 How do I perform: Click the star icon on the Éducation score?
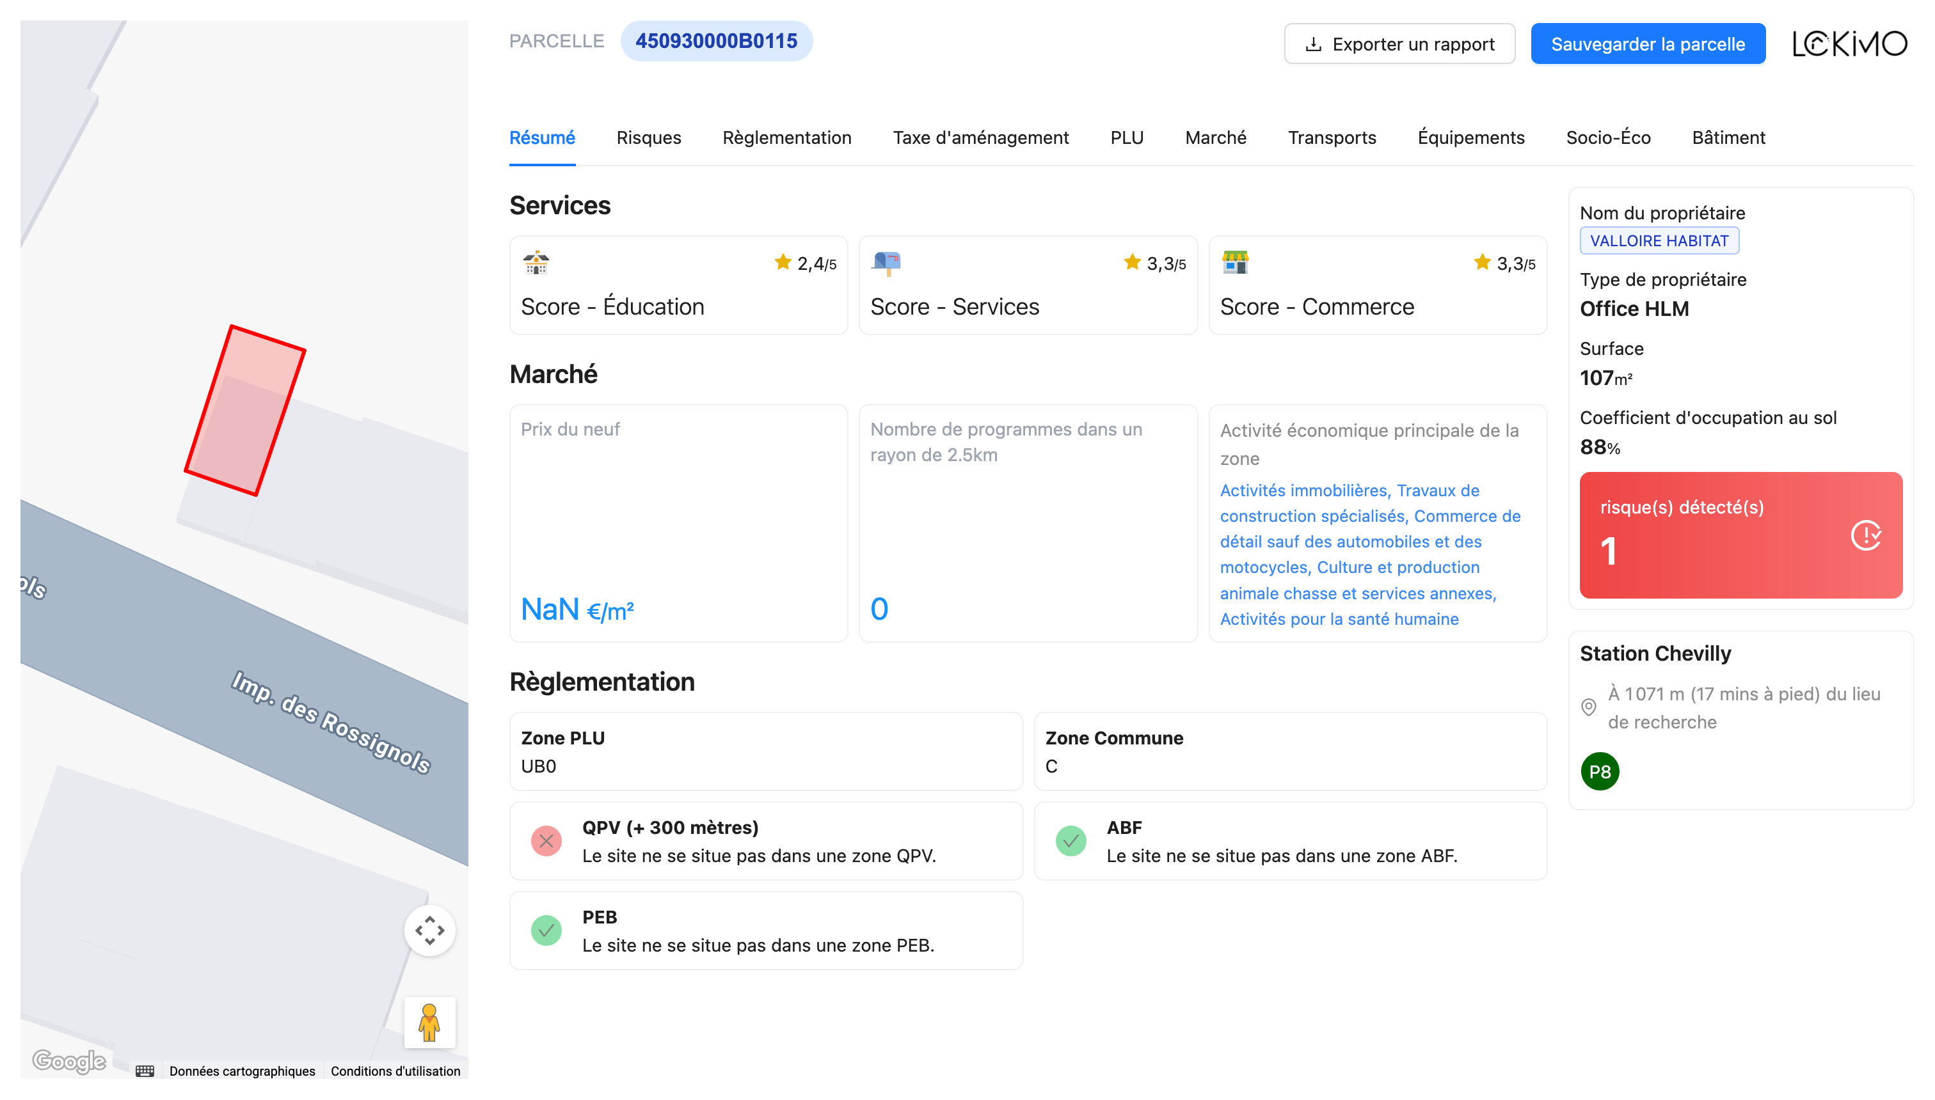783,262
